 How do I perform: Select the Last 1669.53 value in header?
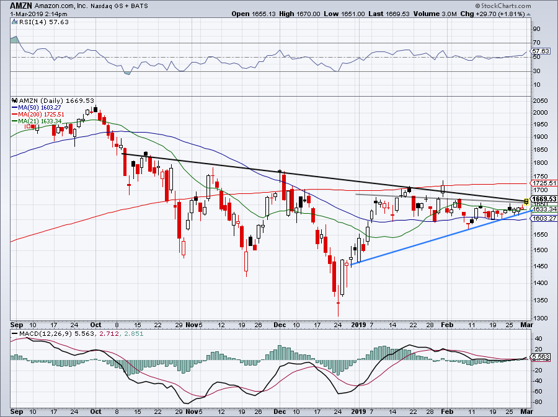[x=389, y=14]
